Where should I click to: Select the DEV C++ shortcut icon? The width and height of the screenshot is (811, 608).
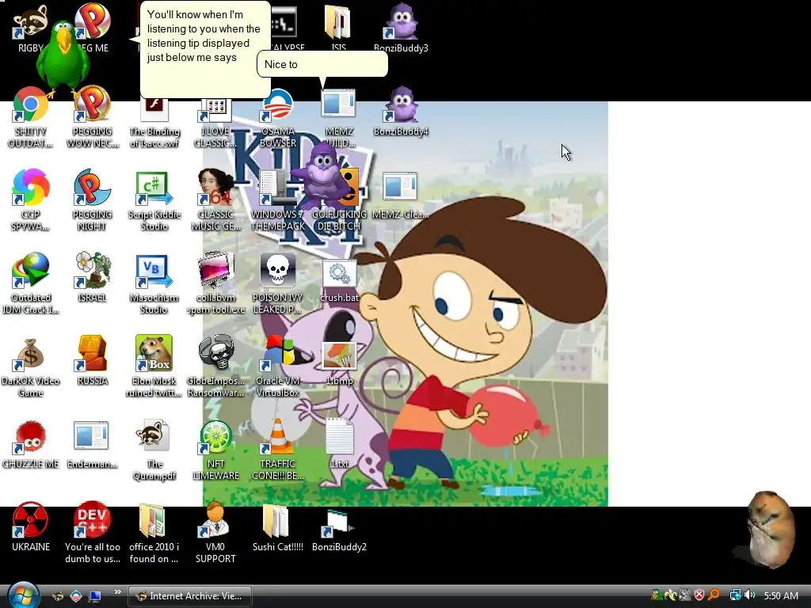(x=92, y=519)
